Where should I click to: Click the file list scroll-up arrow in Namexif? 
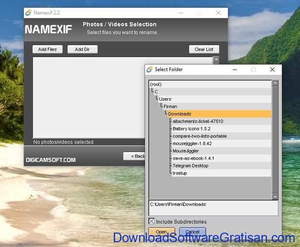[x=216, y=59]
